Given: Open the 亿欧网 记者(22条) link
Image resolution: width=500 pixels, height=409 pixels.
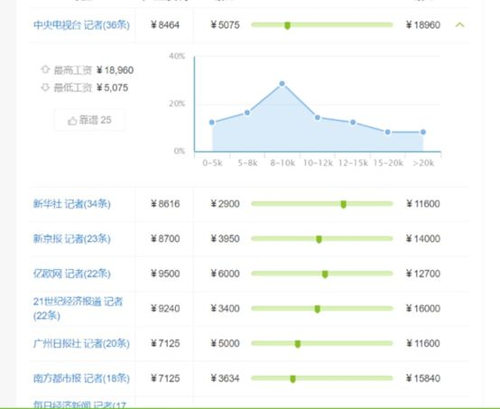Looking at the screenshot, I should click(71, 274).
